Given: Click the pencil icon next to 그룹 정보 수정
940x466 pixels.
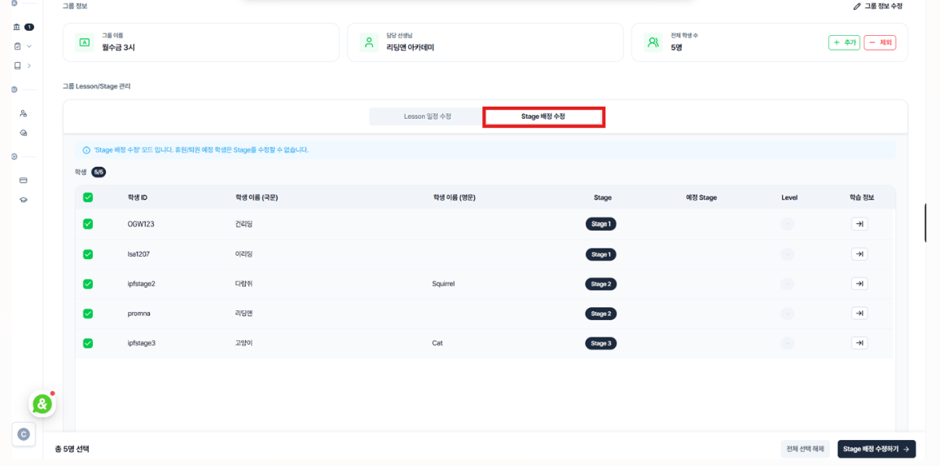Looking at the screenshot, I should [857, 6].
